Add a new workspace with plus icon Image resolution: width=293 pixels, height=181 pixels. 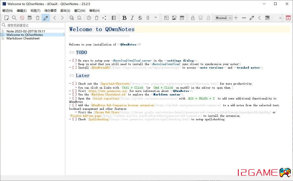pos(236,18)
